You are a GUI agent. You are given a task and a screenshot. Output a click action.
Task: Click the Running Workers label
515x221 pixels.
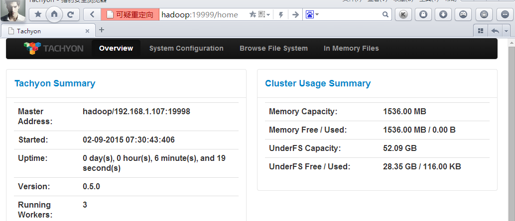pyautogui.click(x=35, y=210)
